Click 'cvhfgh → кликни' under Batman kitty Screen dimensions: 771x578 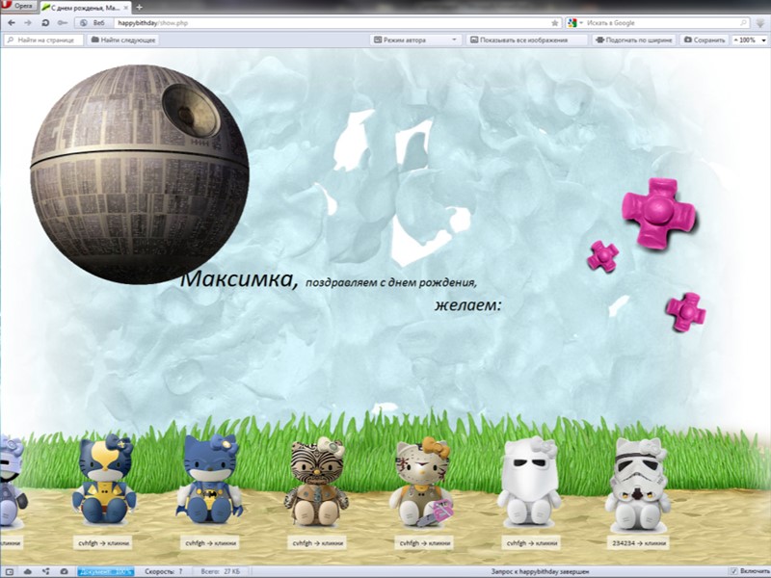(210, 543)
